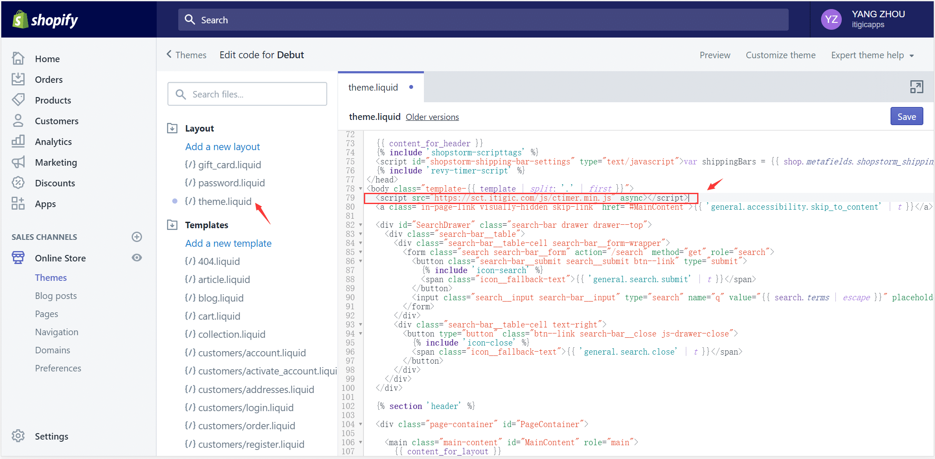This screenshot has width=935, height=459.
Task: Click the Products tag icon
Action: [18, 100]
